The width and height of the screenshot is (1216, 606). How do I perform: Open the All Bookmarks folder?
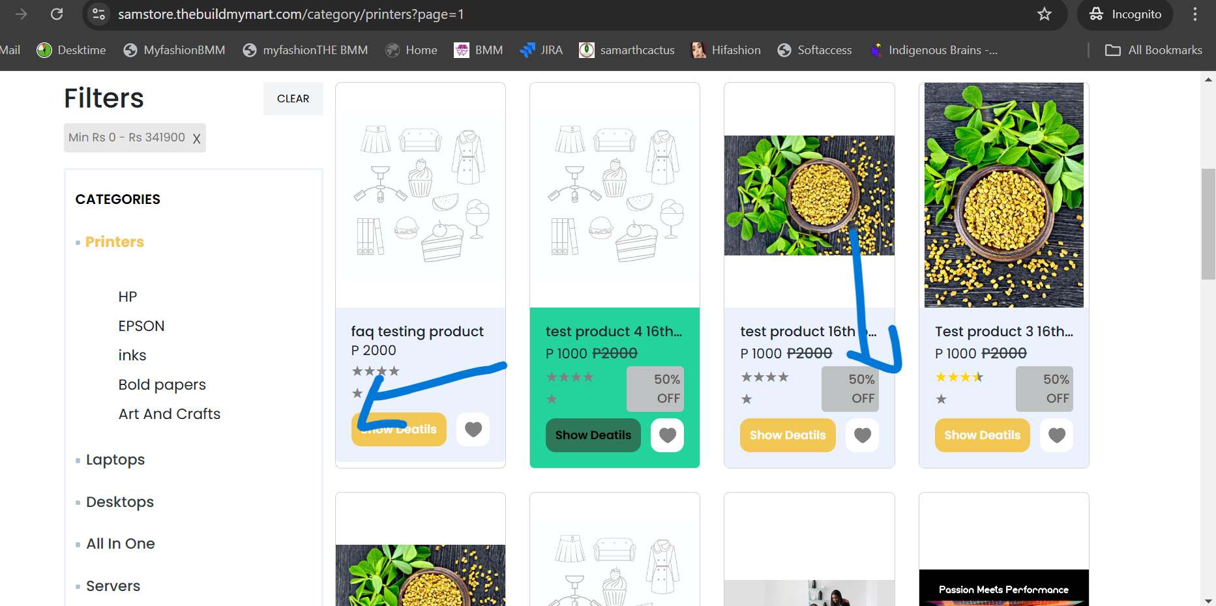pos(1153,50)
